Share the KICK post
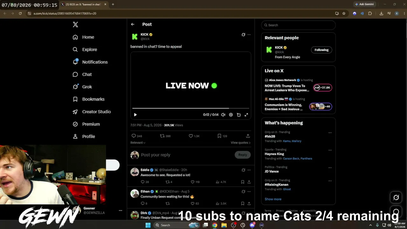Screen dimensions: 407x229 [x=248, y=136]
